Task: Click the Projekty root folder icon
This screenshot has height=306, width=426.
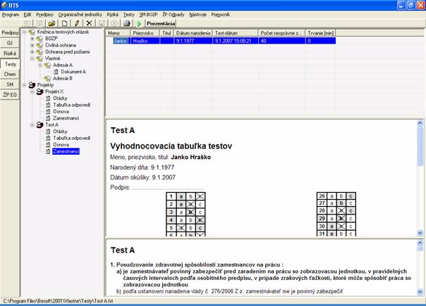Action: (32, 85)
